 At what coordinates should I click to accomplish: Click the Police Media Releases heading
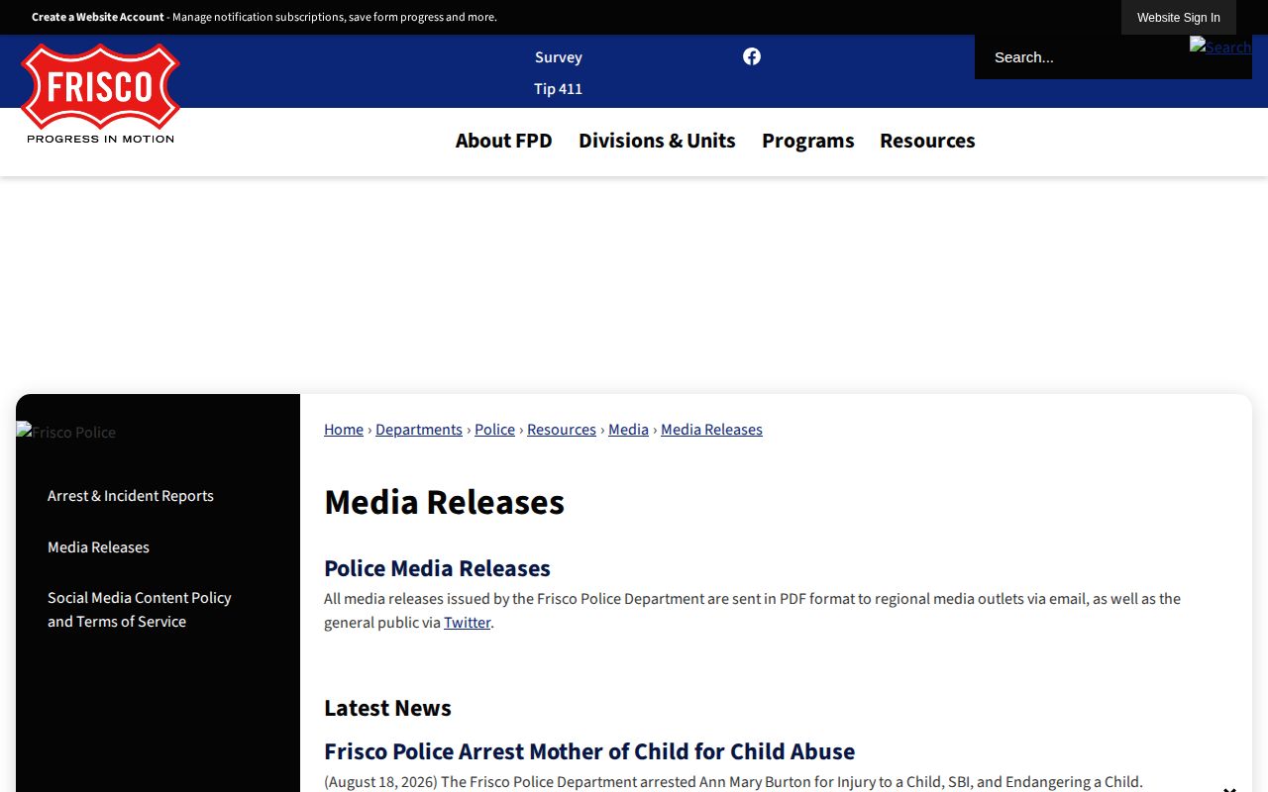437,568
